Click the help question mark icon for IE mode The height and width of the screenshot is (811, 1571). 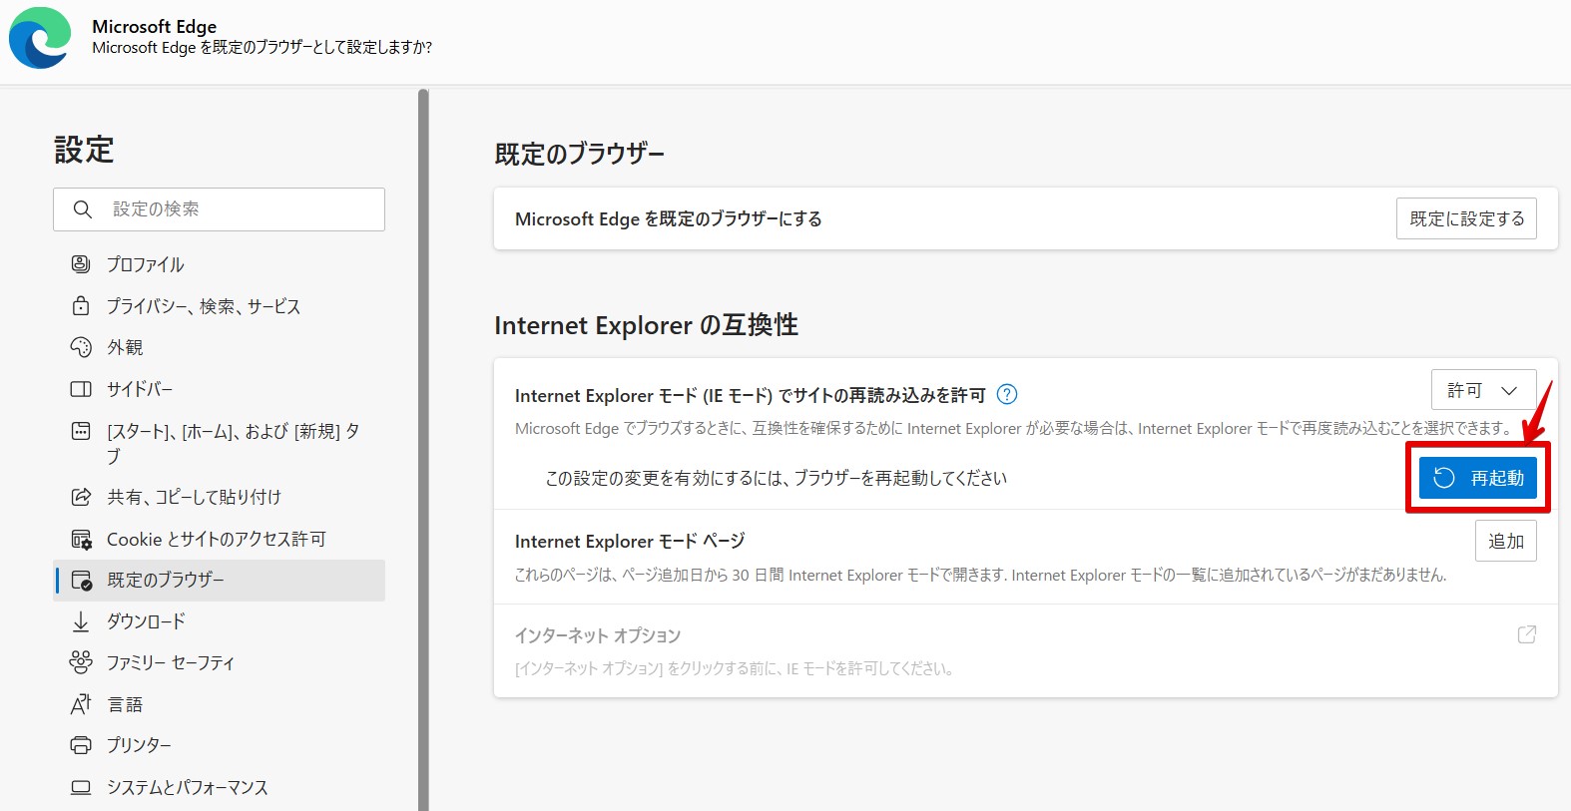(1007, 394)
